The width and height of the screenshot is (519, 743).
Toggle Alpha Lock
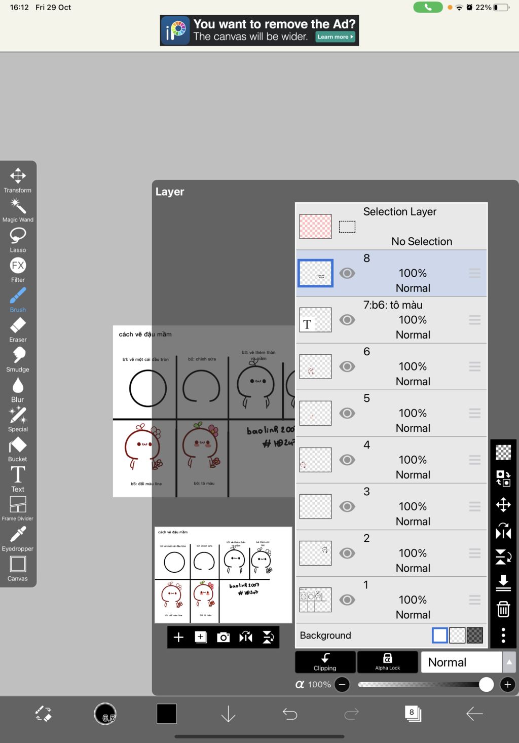coord(388,662)
